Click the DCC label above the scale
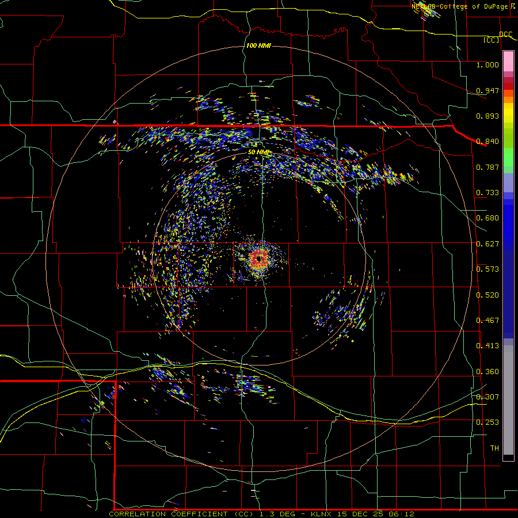This screenshot has height=518, width=518. point(505,35)
